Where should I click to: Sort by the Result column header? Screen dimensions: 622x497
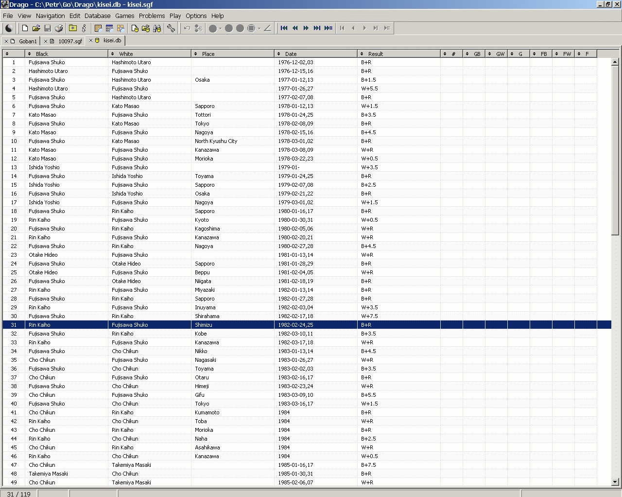pyautogui.click(x=375, y=54)
